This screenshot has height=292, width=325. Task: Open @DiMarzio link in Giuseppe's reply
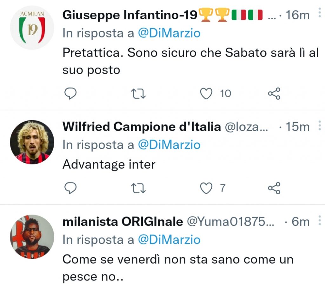[x=169, y=33]
